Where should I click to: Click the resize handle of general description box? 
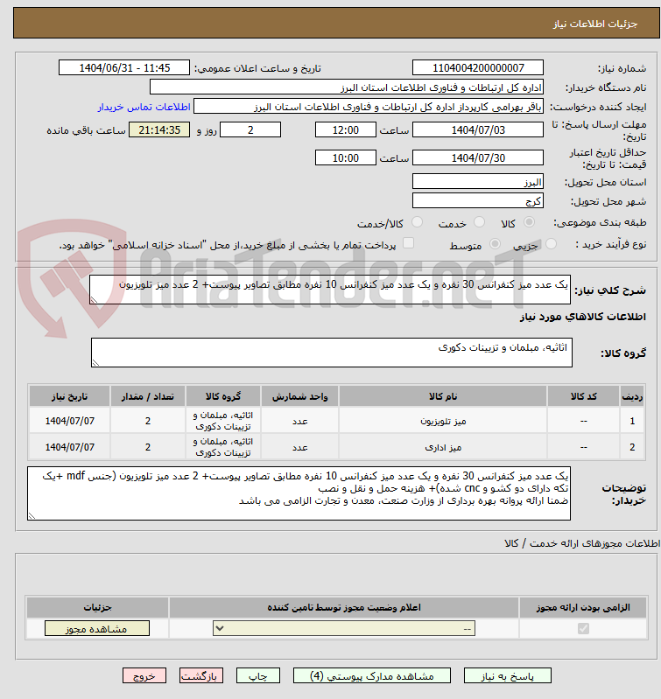pyautogui.click(x=94, y=300)
